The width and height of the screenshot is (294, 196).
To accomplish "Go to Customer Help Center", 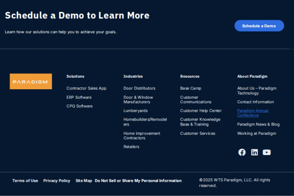I will (x=201, y=111).
